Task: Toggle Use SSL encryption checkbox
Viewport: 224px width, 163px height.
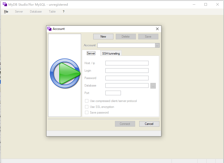Action: click(87, 107)
